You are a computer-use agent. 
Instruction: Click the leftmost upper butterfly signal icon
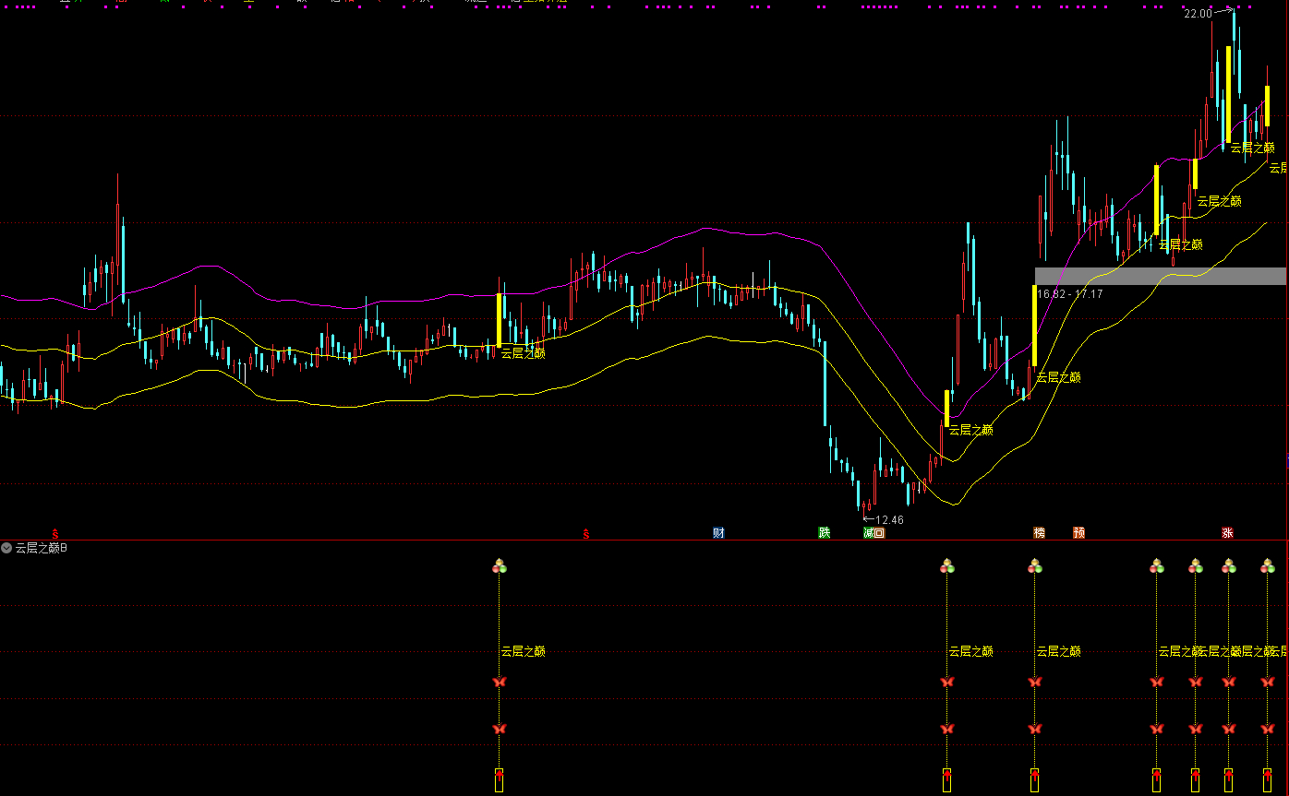[500, 682]
